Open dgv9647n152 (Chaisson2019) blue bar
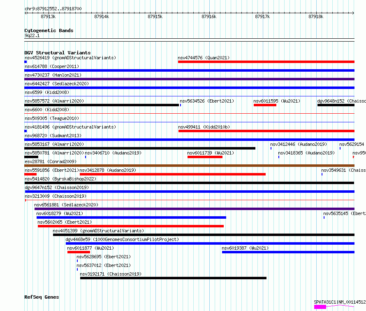 pos(189,192)
